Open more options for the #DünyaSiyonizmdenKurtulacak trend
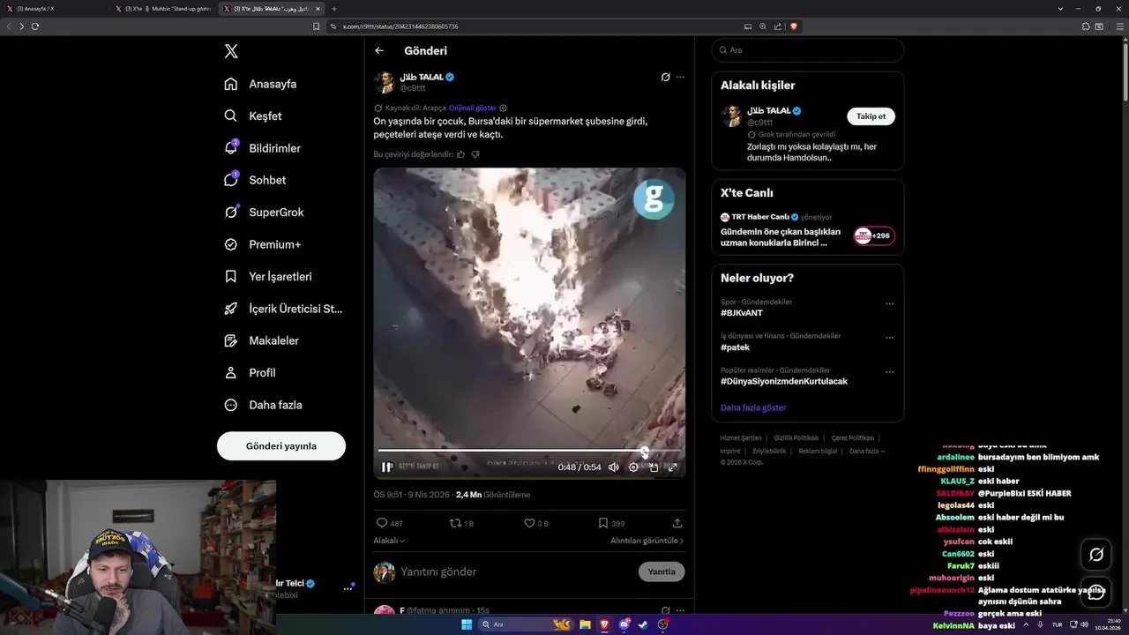1129x635 pixels. point(889,372)
